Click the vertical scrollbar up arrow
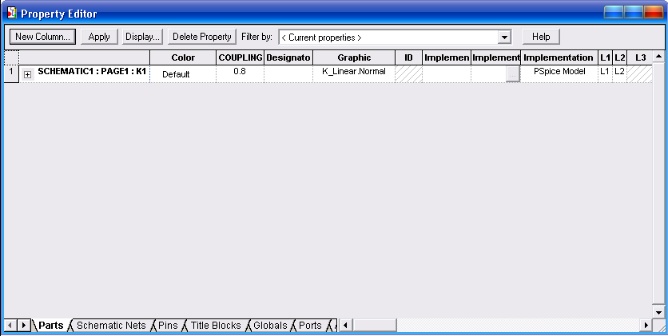Screen dimensions: 668x336 pyautogui.click(x=658, y=57)
